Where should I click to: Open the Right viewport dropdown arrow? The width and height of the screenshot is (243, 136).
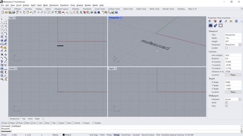tap(115, 68)
